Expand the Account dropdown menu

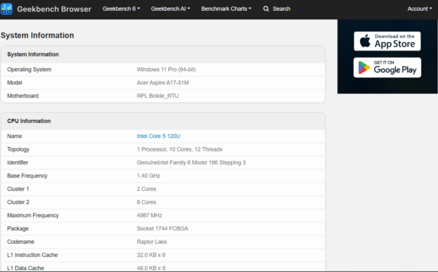(420, 9)
